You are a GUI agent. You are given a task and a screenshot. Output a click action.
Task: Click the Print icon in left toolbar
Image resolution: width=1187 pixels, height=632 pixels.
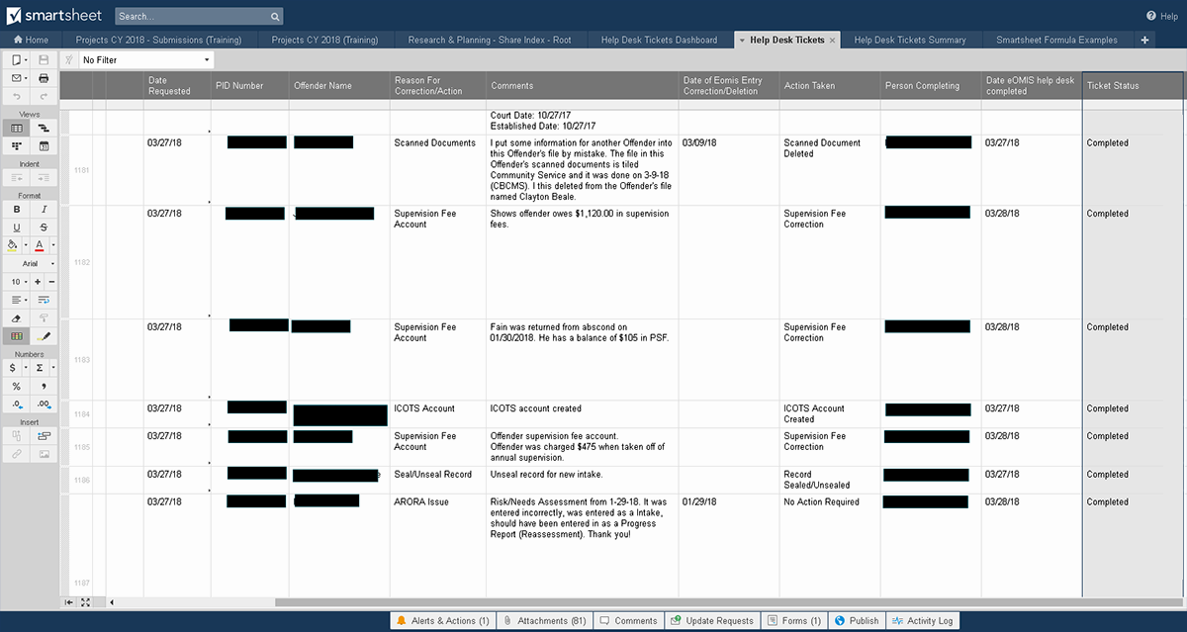[44, 78]
